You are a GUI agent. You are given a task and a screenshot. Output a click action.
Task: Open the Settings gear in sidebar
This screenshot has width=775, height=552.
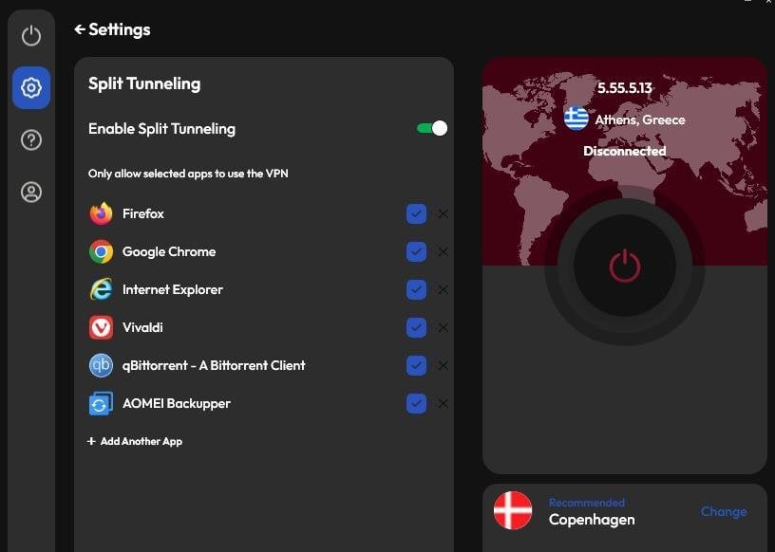pos(31,88)
